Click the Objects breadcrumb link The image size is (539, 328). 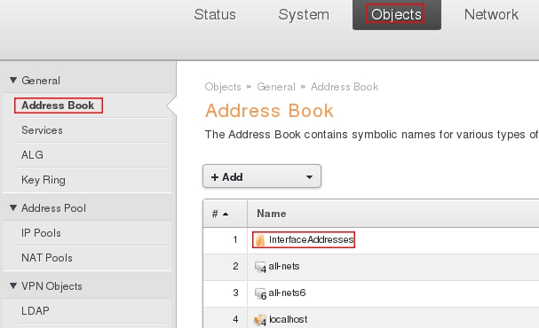(x=223, y=87)
